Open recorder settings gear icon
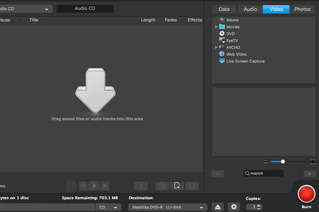 tap(233, 207)
